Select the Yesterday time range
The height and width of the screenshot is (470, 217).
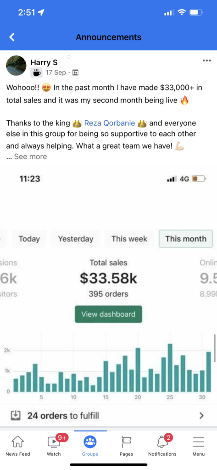tap(76, 239)
